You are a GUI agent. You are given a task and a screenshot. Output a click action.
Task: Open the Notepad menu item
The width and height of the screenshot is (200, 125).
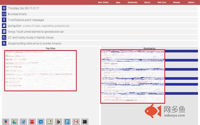177,2
